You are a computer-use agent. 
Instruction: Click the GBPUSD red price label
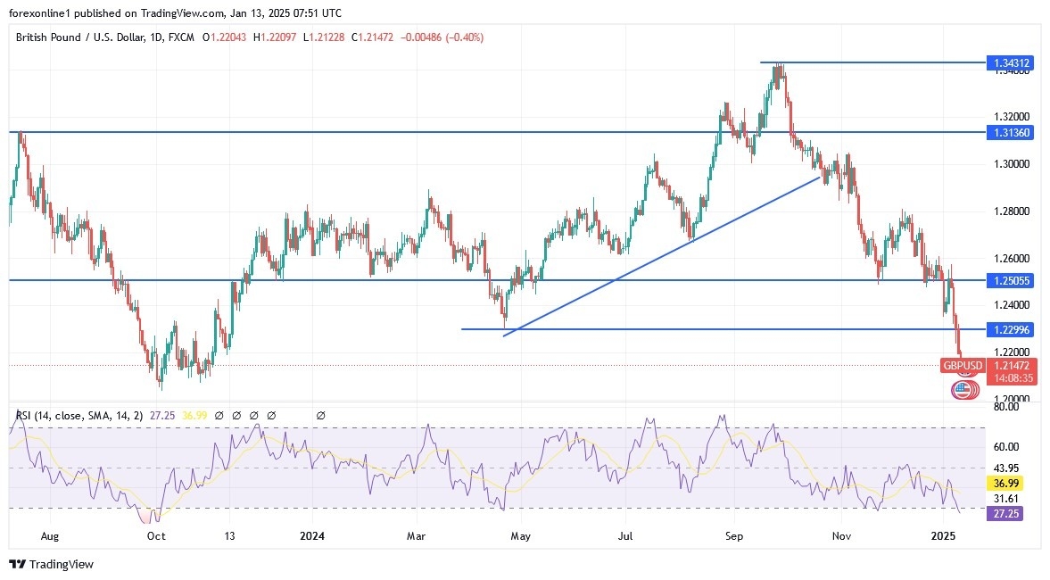962,365
